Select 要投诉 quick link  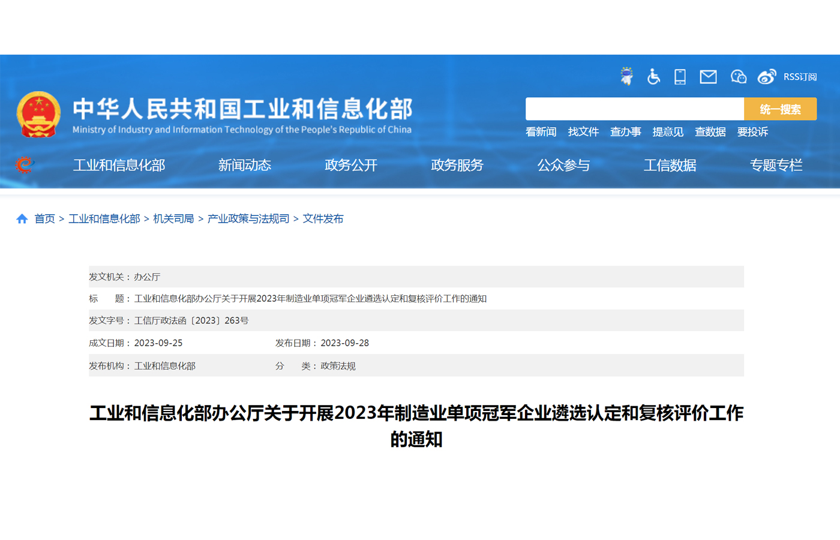pos(752,132)
